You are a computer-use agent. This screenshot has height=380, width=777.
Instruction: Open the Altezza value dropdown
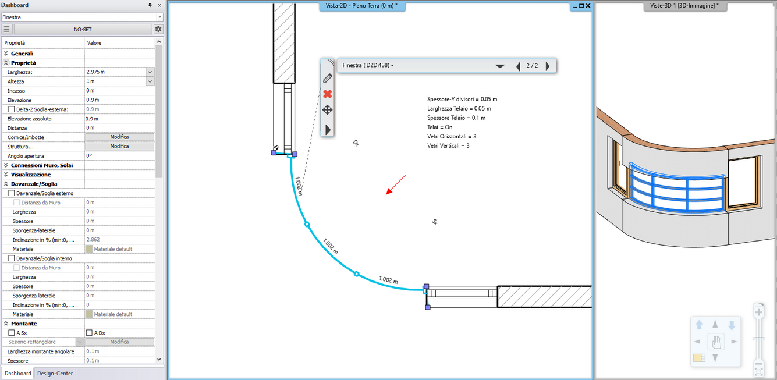(150, 81)
